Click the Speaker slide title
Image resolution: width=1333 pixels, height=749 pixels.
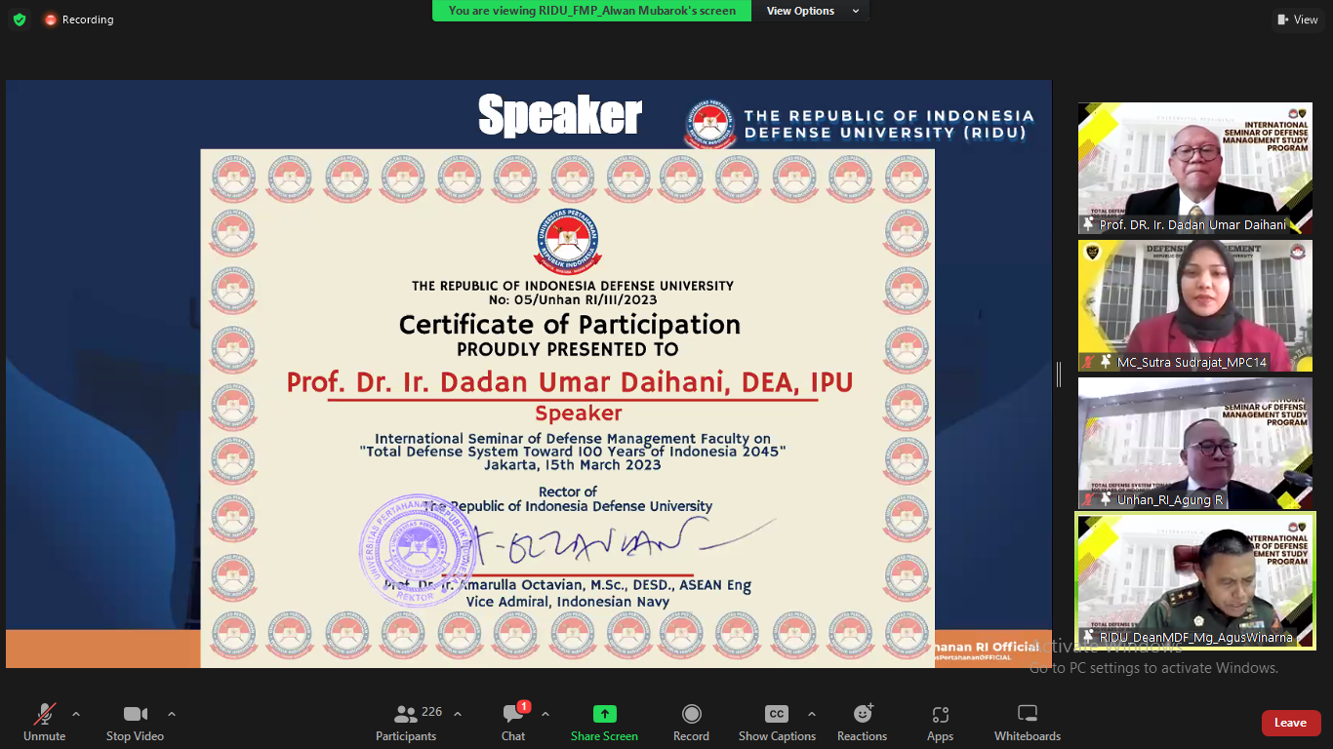coord(560,115)
